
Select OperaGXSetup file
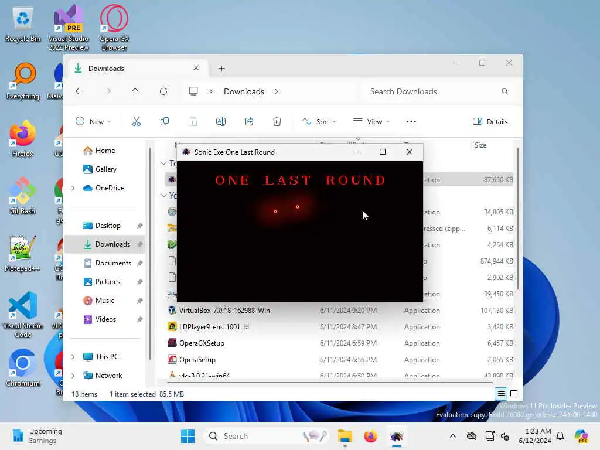click(x=202, y=343)
